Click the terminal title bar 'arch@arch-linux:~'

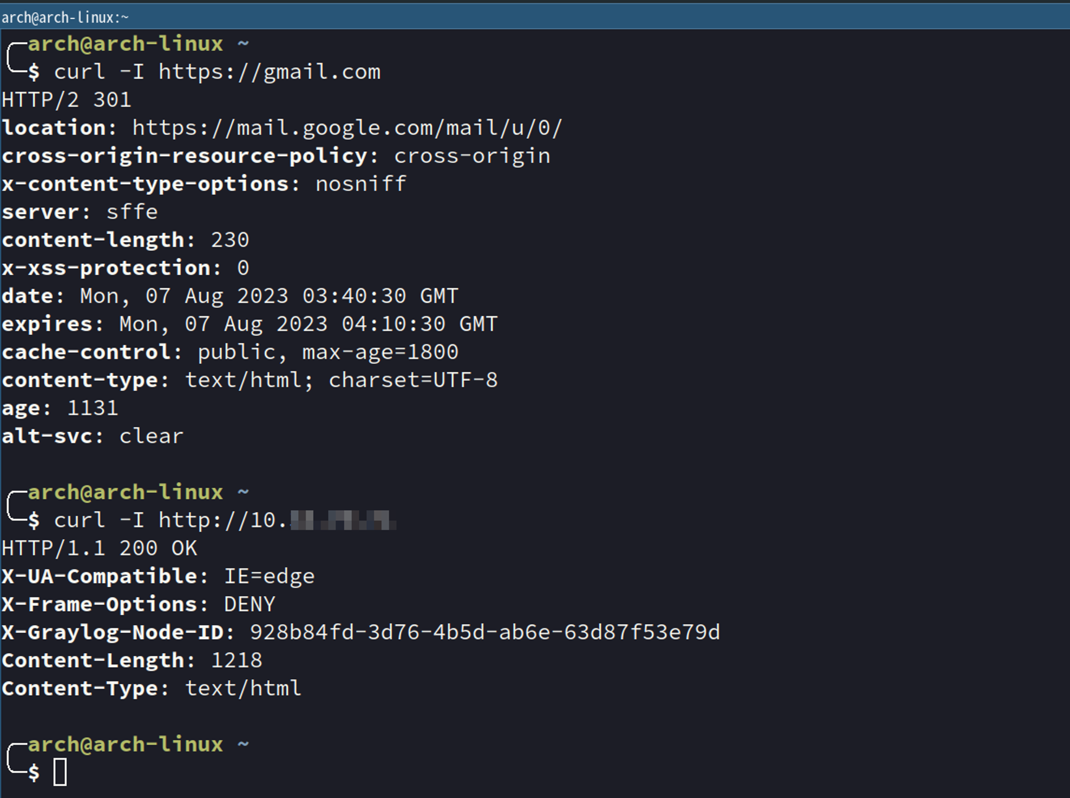point(65,18)
